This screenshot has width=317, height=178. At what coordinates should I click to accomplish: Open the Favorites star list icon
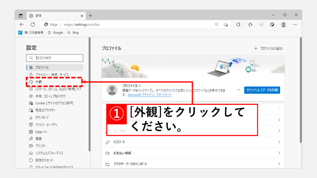point(250,24)
